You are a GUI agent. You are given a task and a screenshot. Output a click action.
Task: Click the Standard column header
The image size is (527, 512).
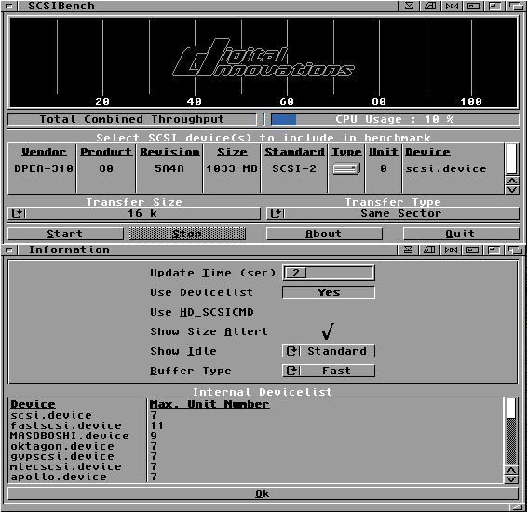[294, 152]
